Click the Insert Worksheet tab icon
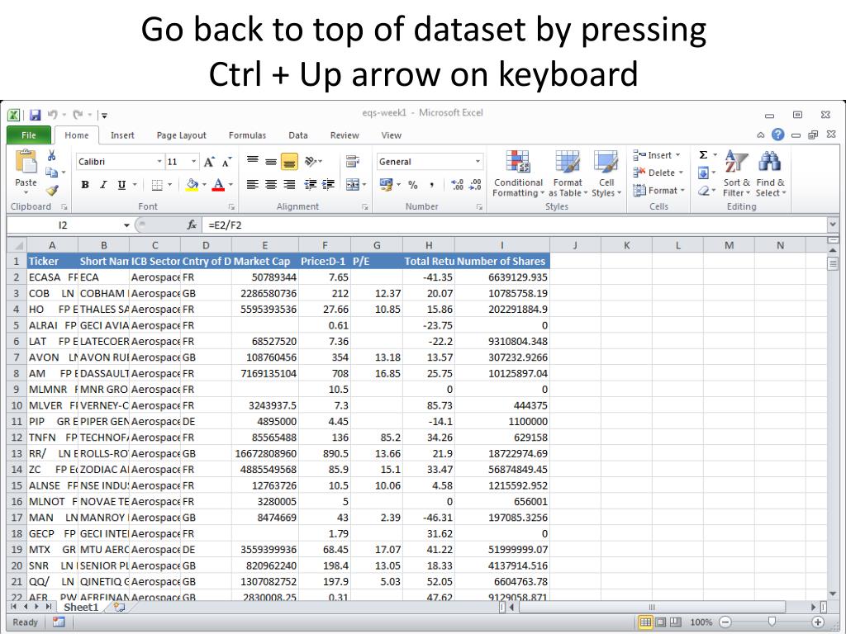The width and height of the screenshot is (846, 634). [x=119, y=607]
